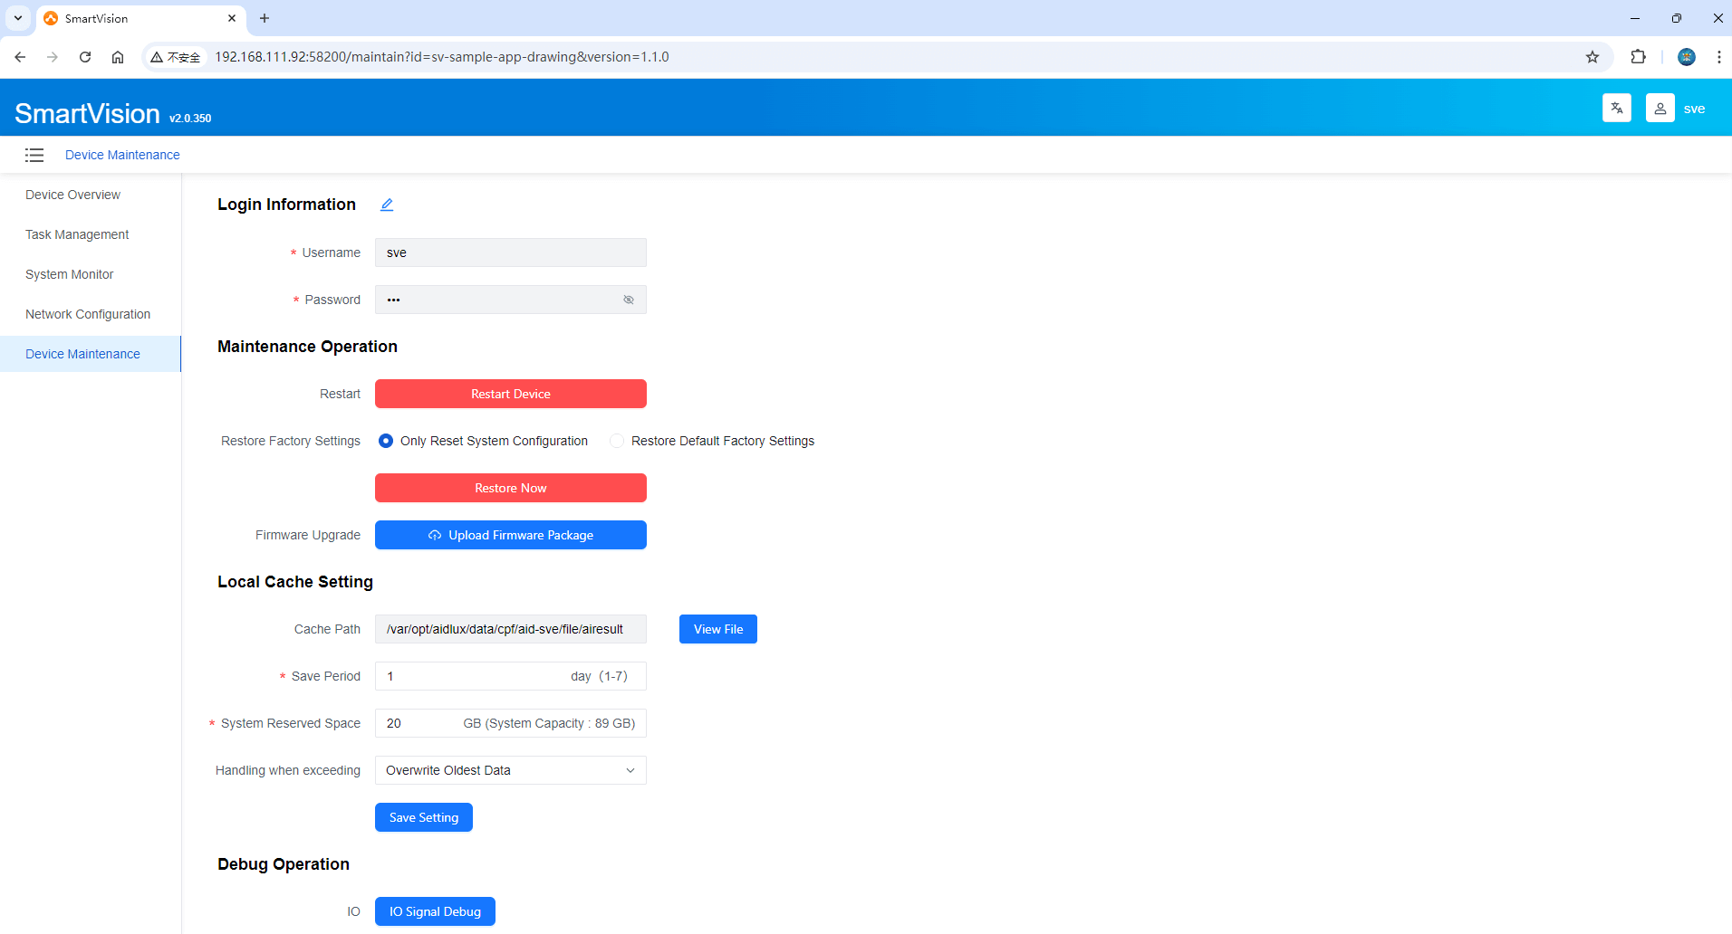Click the SmartVision logo title
Viewport: 1732px width, 934px height.
point(87,113)
